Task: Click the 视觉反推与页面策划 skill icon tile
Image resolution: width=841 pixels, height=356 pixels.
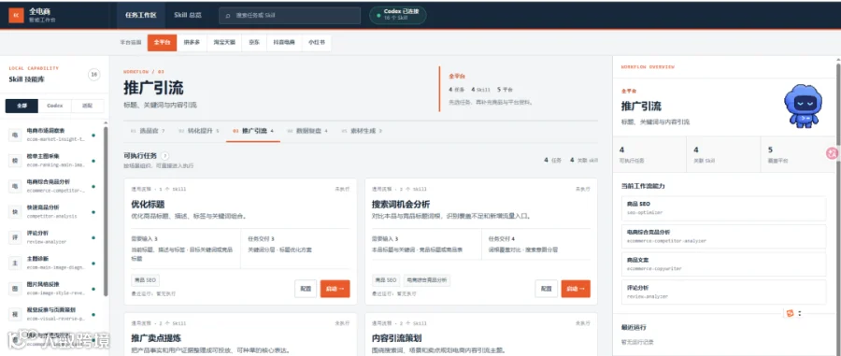Action: click(15, 314)
